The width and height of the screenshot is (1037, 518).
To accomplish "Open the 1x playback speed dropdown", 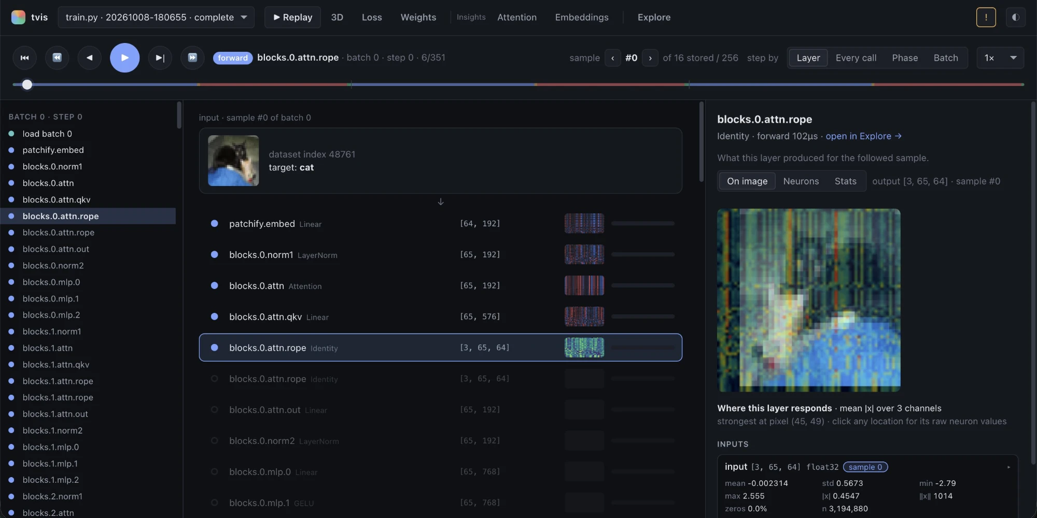I will [1000, 58].
